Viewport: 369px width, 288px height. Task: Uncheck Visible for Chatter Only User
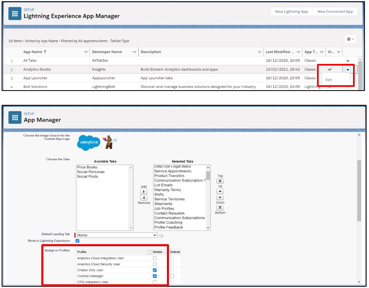[155, 270]
